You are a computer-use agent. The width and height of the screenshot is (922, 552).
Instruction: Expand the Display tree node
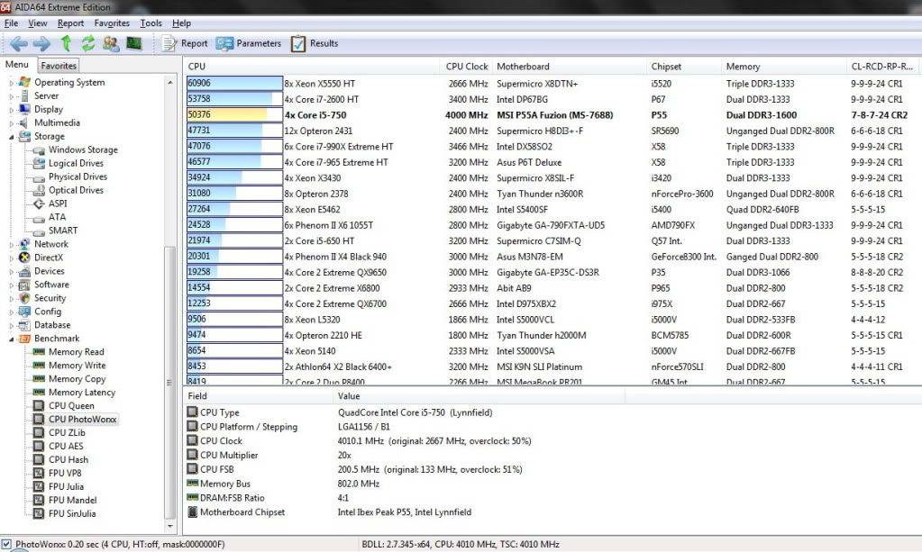[x=11, y=110]
